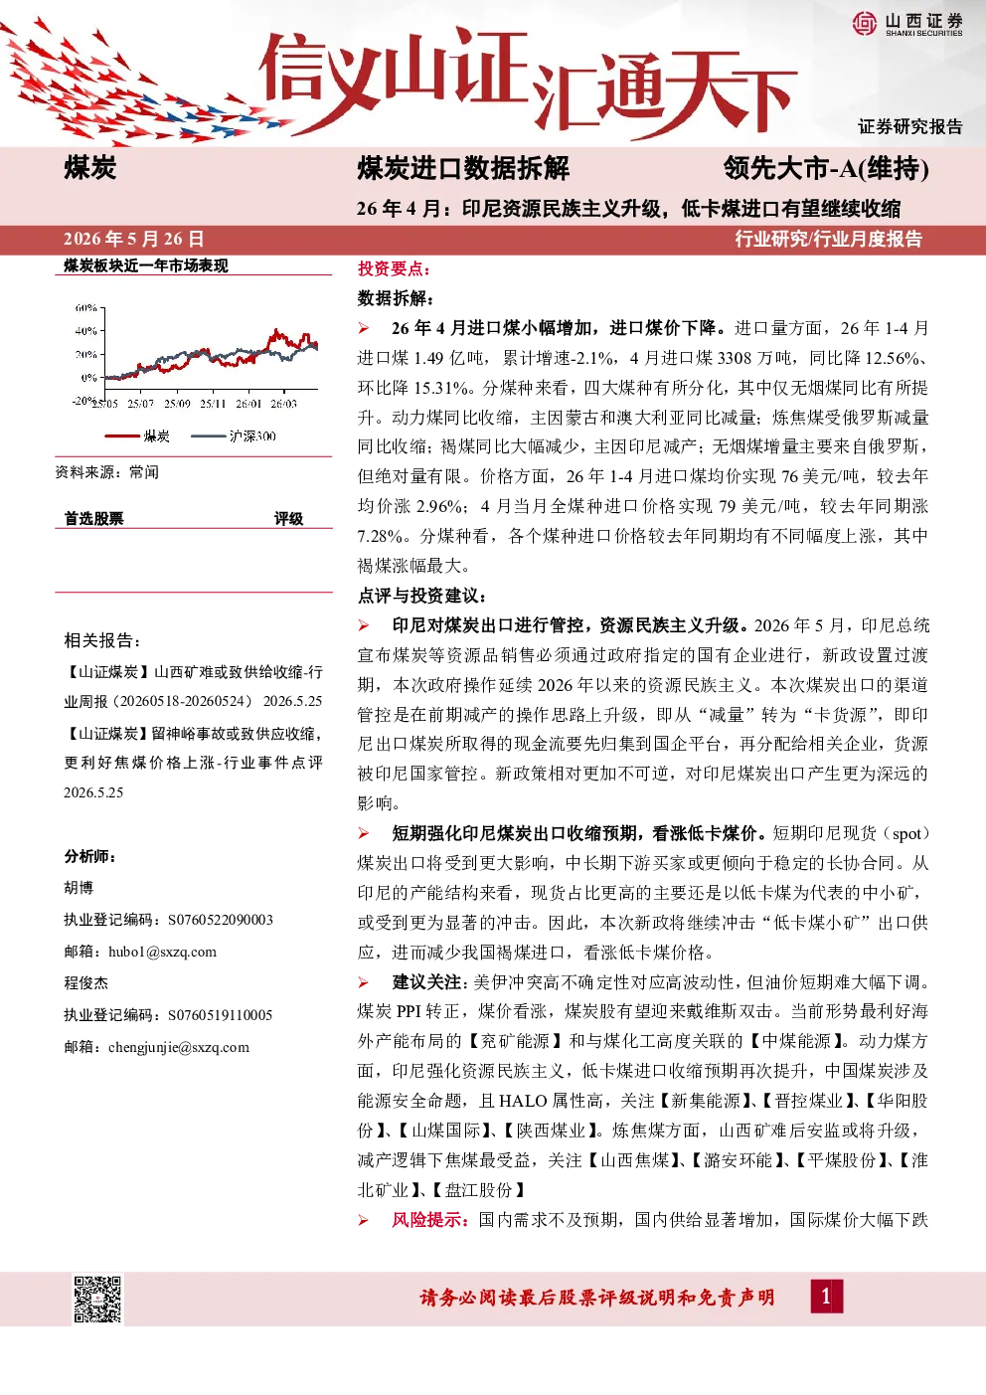The height and width of the screenshot is (1395, 986).
Task: Open report 山西矿难或致供给收缩 weekly
Action: point(193,687)
